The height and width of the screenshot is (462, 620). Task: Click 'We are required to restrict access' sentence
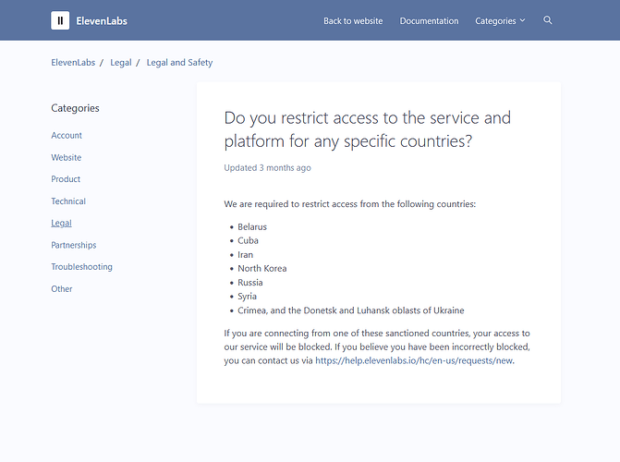pos(350,204)
